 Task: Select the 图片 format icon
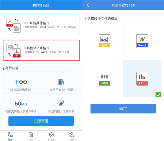tap(104, 41)
